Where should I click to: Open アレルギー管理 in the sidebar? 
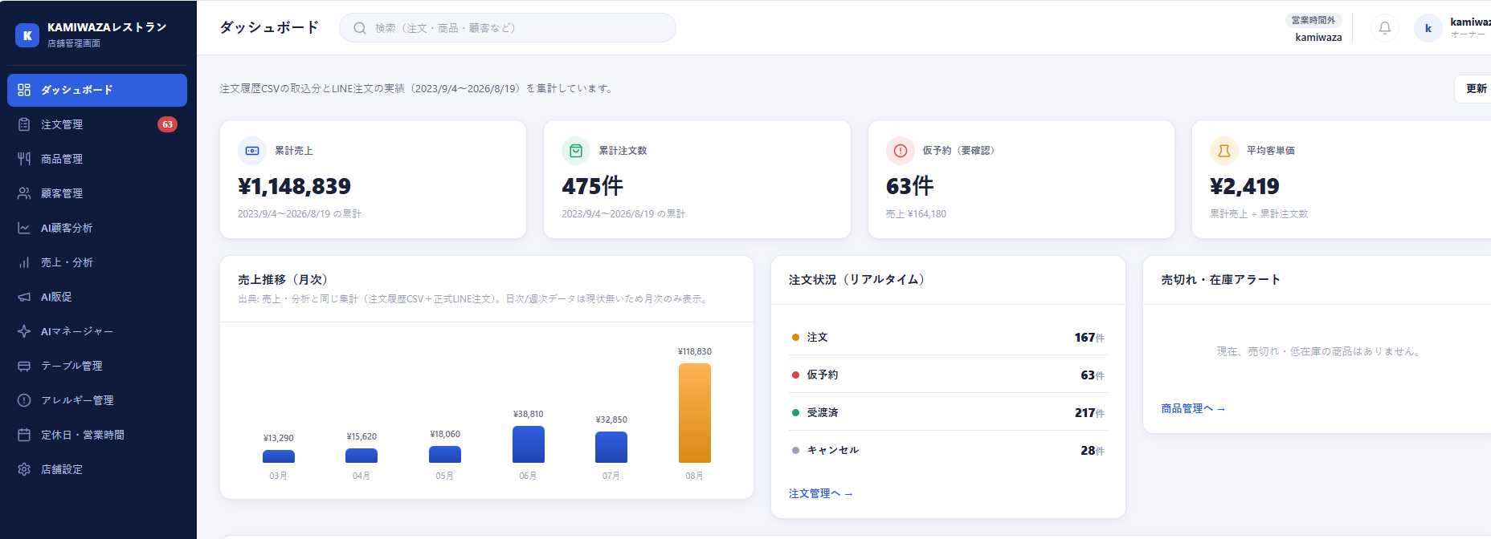(x=97, y=400)
